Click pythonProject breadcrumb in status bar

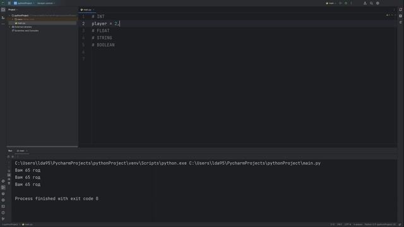10,224
